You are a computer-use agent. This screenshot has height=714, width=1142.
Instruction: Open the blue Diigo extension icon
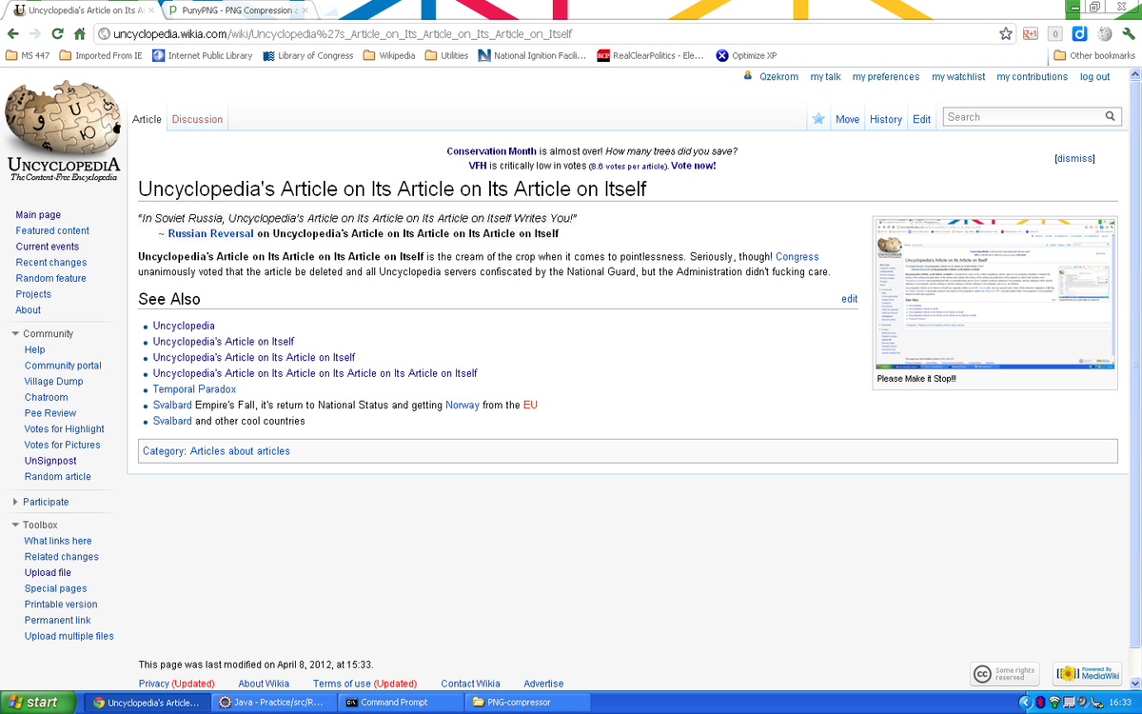point(1079,32)
